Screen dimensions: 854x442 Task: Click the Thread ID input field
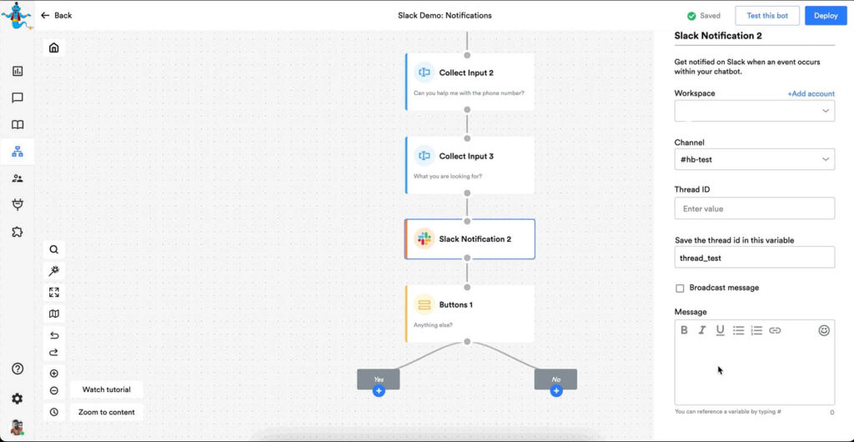(754, 208)
